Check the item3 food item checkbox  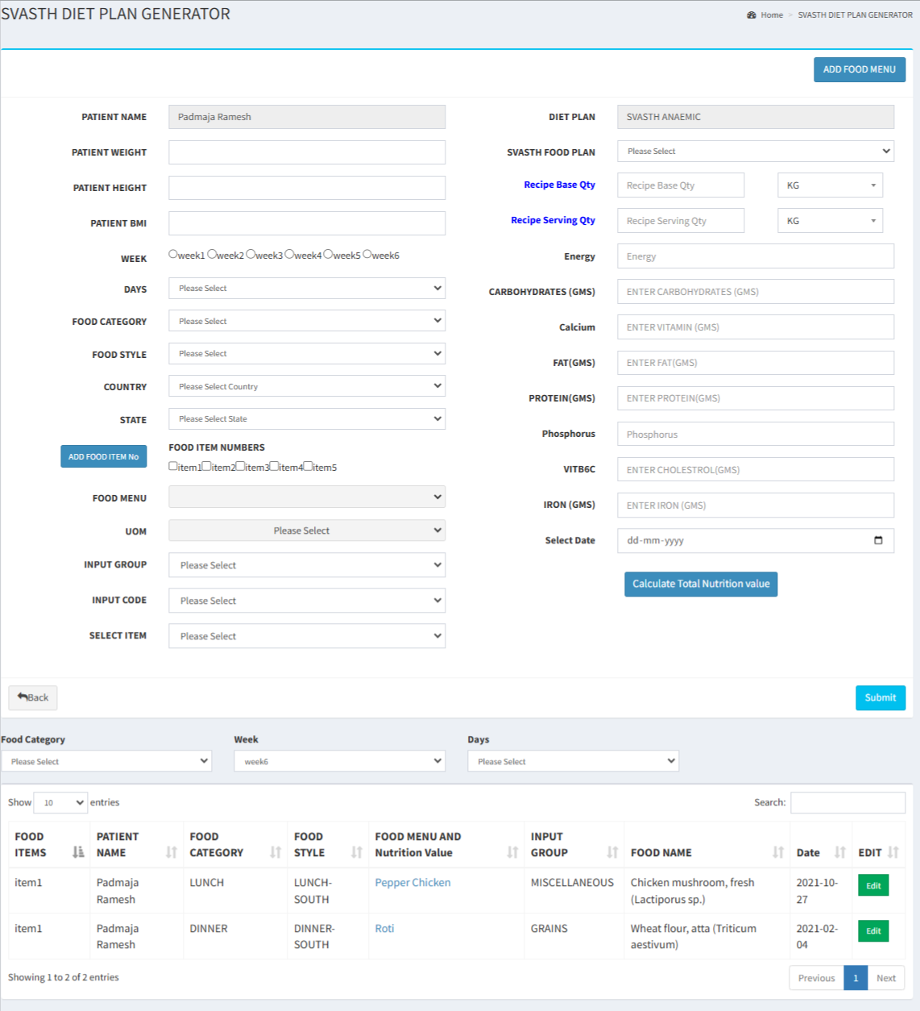tap(241, 466)
